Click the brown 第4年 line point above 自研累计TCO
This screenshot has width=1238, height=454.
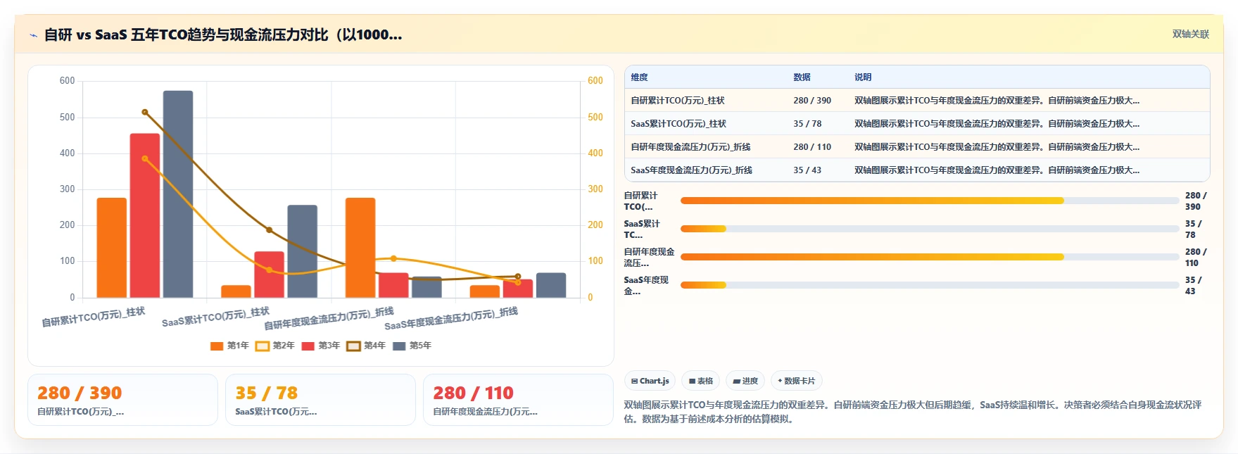145,112
